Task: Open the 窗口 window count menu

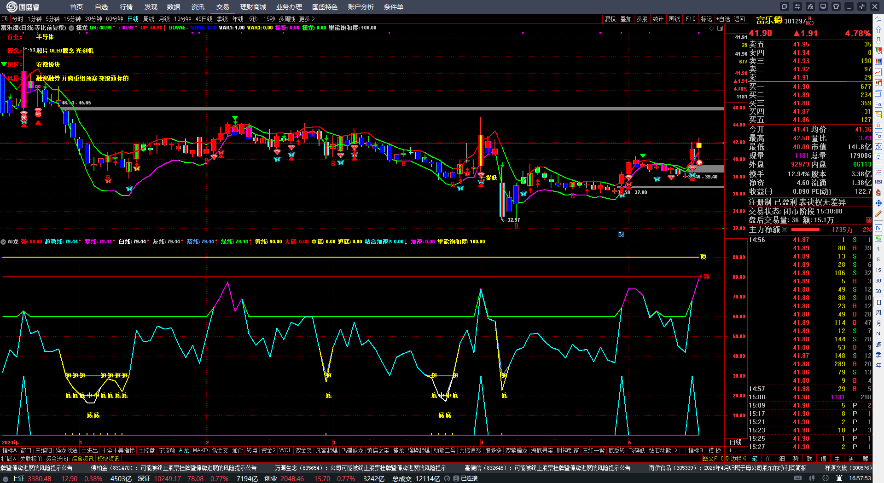Action: coord(26,450)
